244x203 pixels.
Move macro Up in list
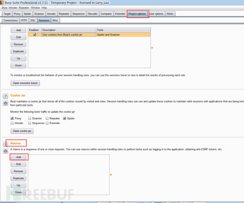(18, 185)
